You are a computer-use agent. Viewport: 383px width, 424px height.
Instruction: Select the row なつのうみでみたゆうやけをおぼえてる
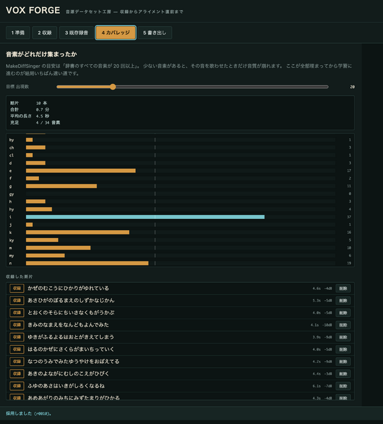coord(180,362)
